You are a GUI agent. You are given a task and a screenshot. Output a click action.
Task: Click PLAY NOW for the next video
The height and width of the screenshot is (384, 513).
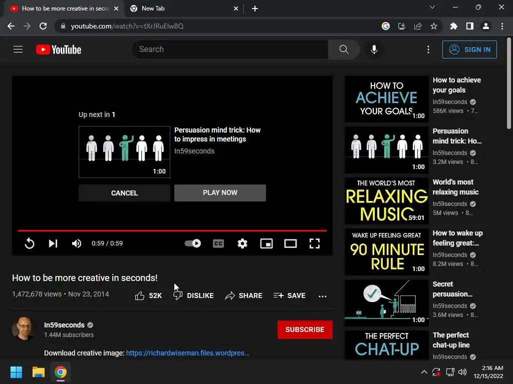[x=220, y=192]
